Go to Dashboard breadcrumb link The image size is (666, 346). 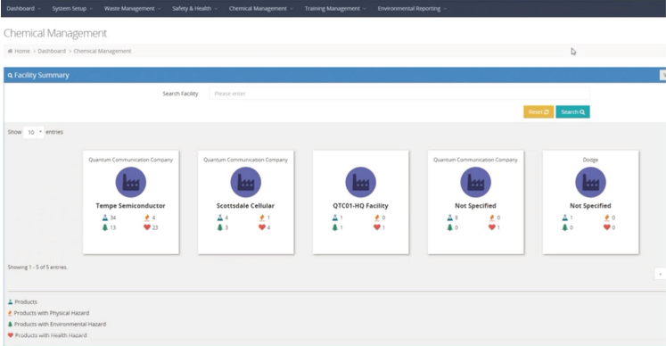click(x=52, y=51)
